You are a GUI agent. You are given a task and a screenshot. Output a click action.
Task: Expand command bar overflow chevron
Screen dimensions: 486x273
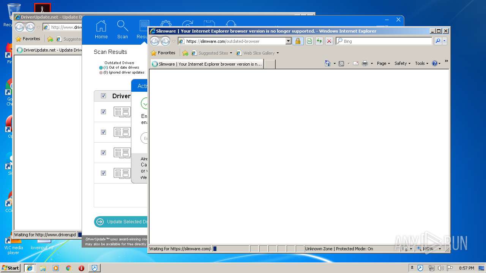[x=446, y=61]
